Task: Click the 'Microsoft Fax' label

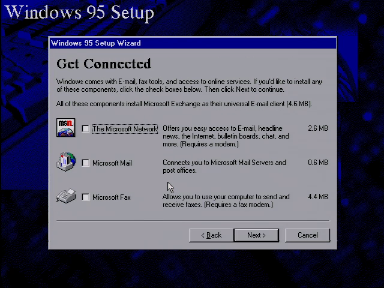Action: [x=112, y=197]
